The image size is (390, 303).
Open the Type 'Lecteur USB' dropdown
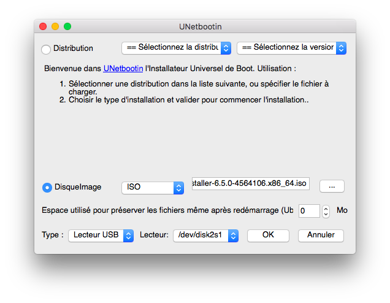point(101,236)
